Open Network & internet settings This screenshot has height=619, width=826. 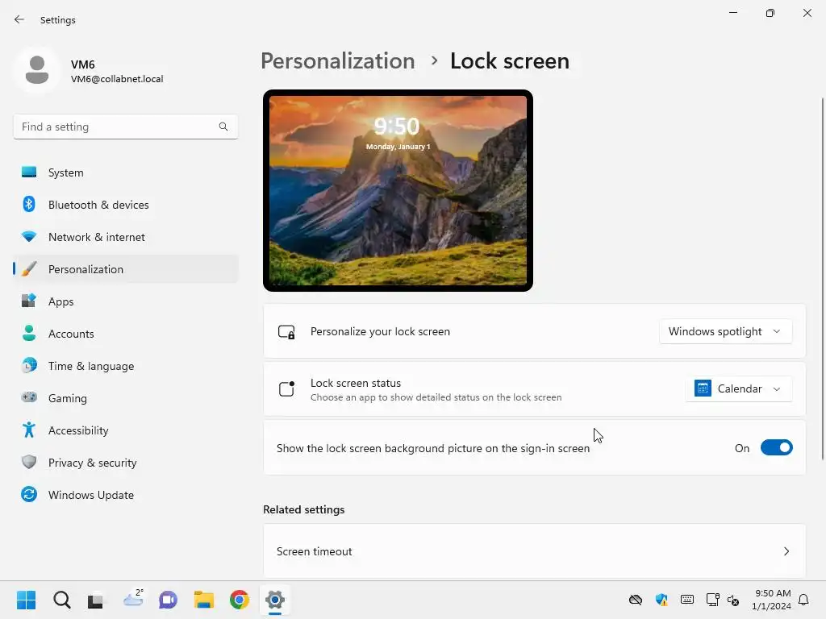click(125, 236)
